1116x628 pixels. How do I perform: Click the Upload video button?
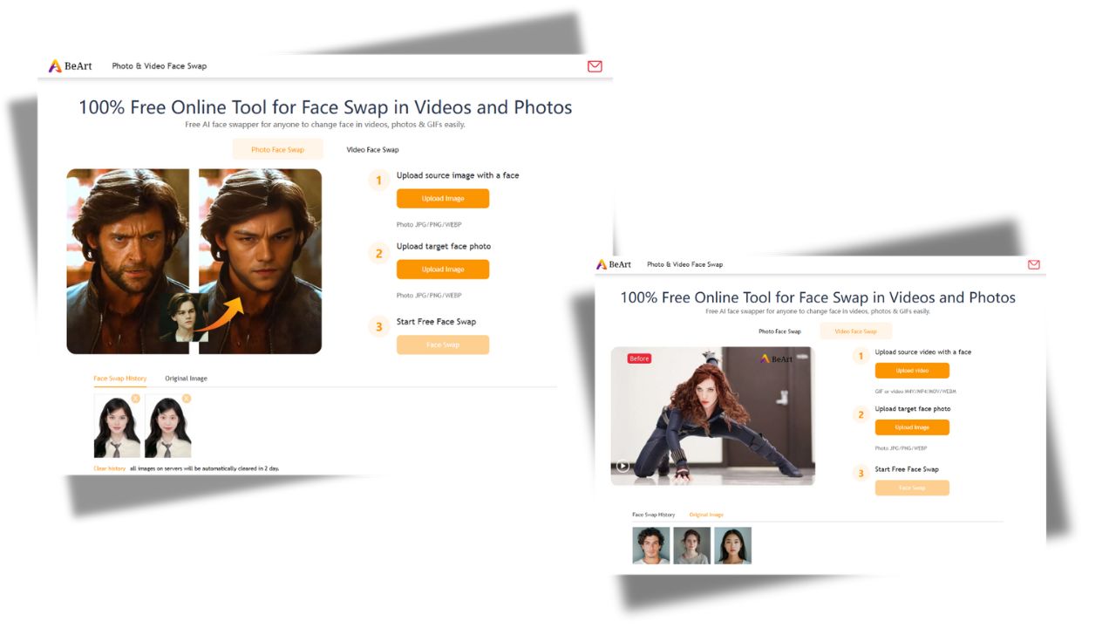pyautogui.click(x=912, y=371)
